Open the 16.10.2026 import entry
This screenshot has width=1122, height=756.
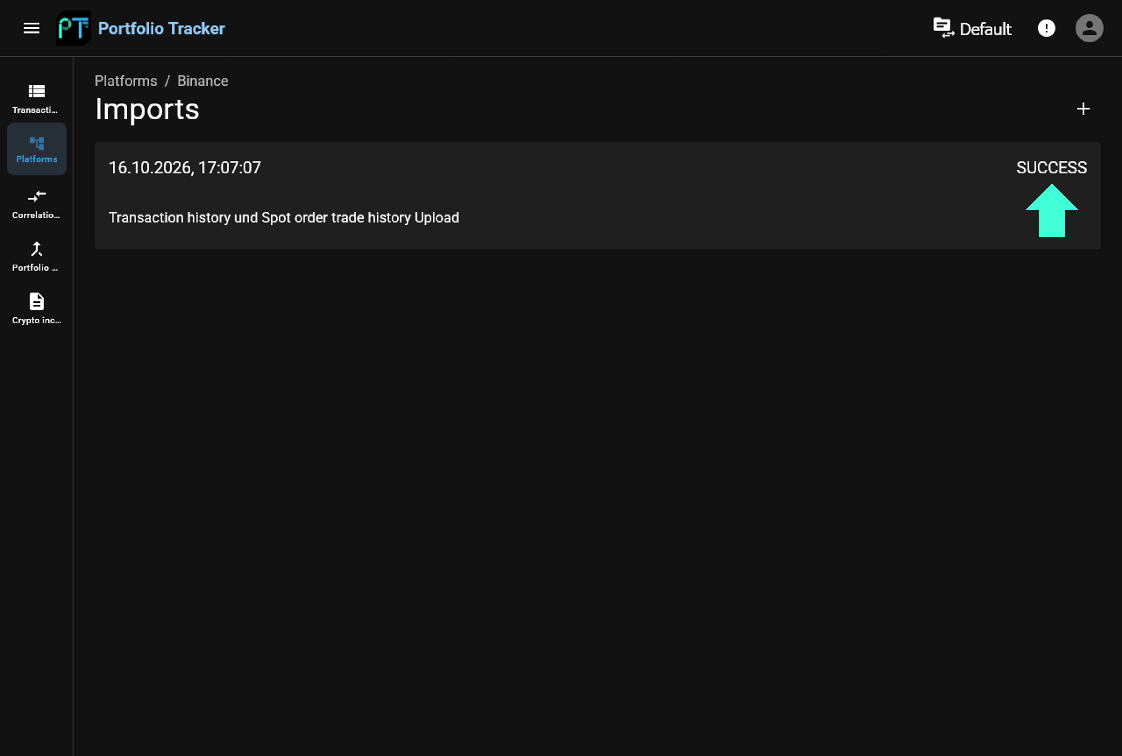point(597,196)
